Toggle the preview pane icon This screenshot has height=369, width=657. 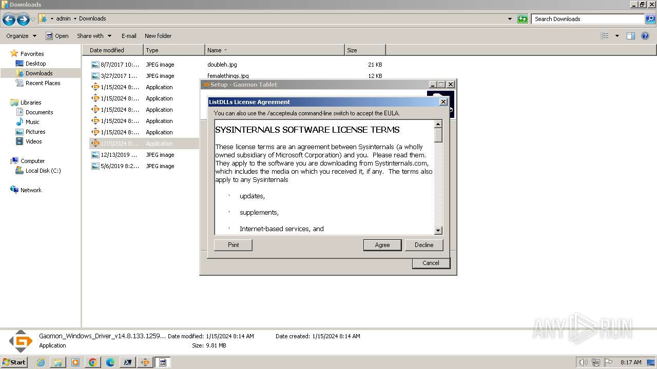point(631,36)
